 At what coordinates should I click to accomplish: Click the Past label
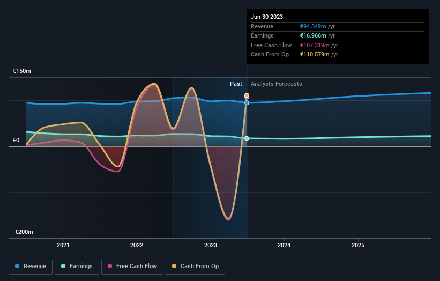pyautogui.click(x=236, y=84)
